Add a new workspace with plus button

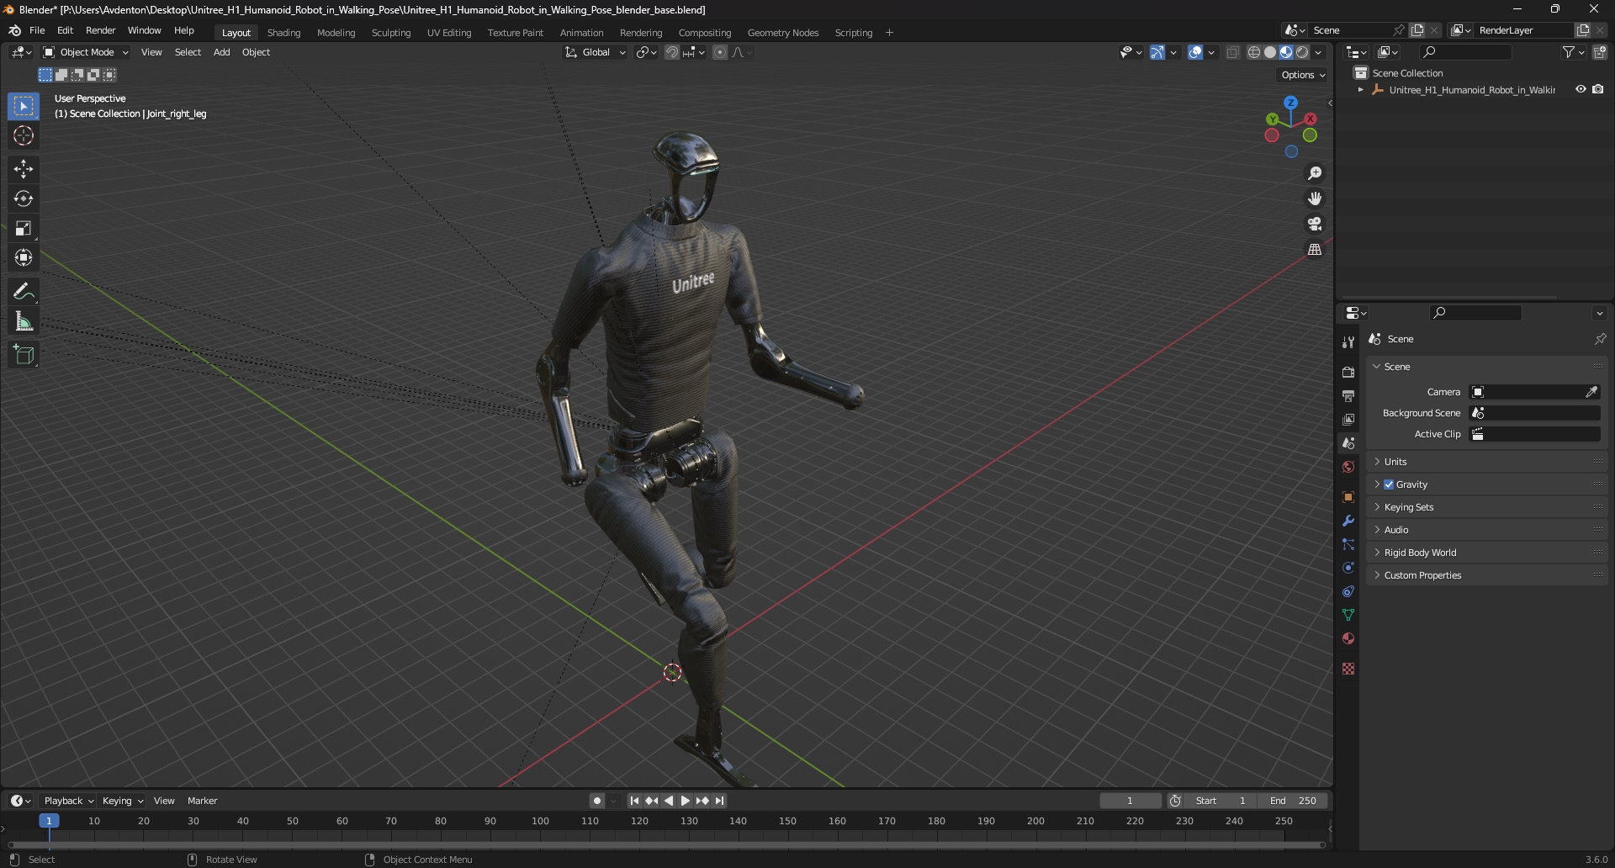point(889,33)
